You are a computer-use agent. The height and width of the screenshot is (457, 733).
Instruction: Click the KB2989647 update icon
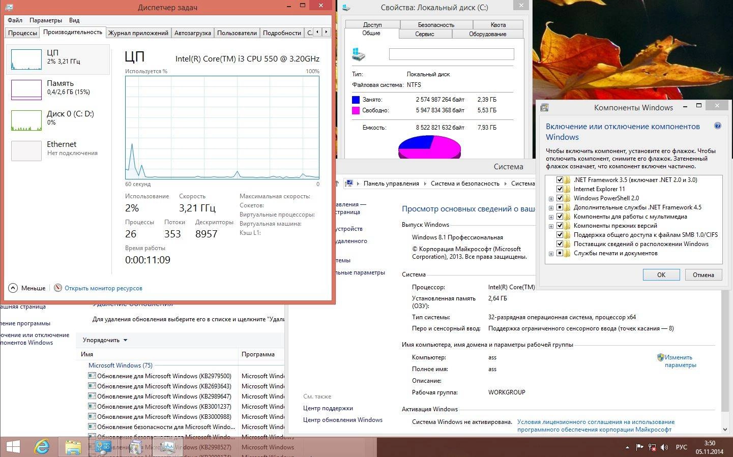point(92,397)
